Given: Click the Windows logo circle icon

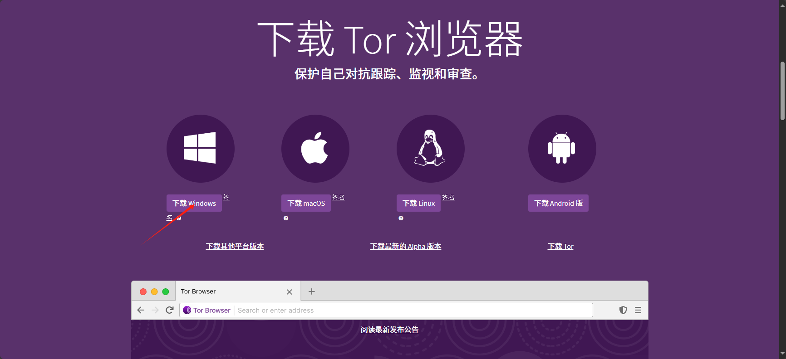Looking at the screenshot, I should coord(200,149).
